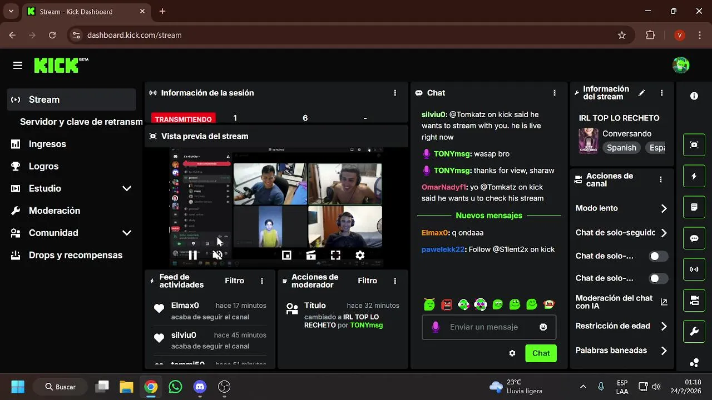
Task: Open File Explorer from the taskbar
Action: [126, 387]
